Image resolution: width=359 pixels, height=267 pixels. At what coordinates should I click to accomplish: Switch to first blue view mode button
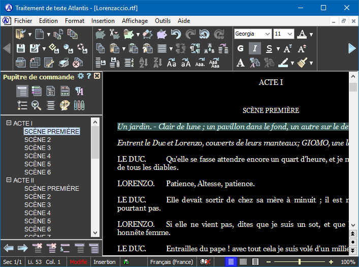click(x=231, y=262)
